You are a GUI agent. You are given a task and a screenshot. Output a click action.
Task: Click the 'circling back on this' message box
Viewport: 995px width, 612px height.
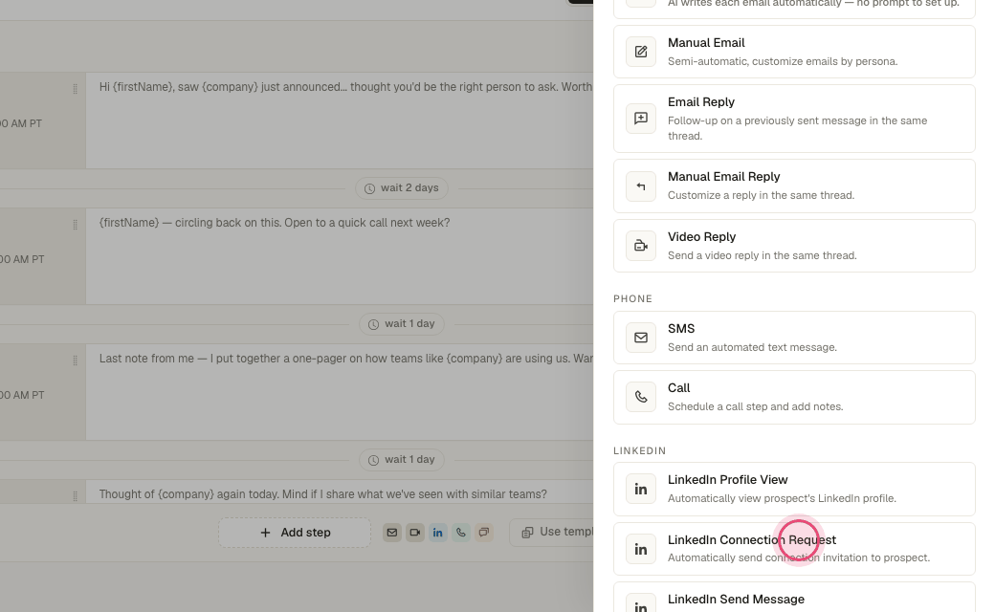pyautogui.click(x=340, y=256)
